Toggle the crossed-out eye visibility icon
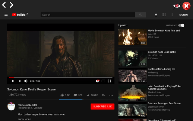 coord(176,5)
